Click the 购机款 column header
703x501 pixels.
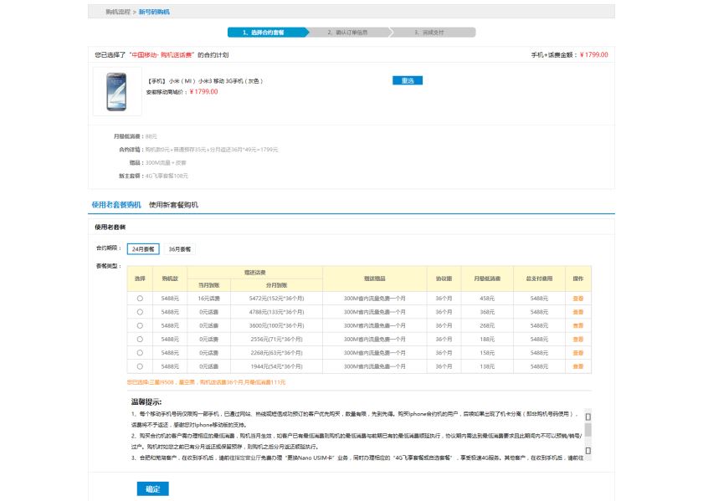click(x=170, y=279)
